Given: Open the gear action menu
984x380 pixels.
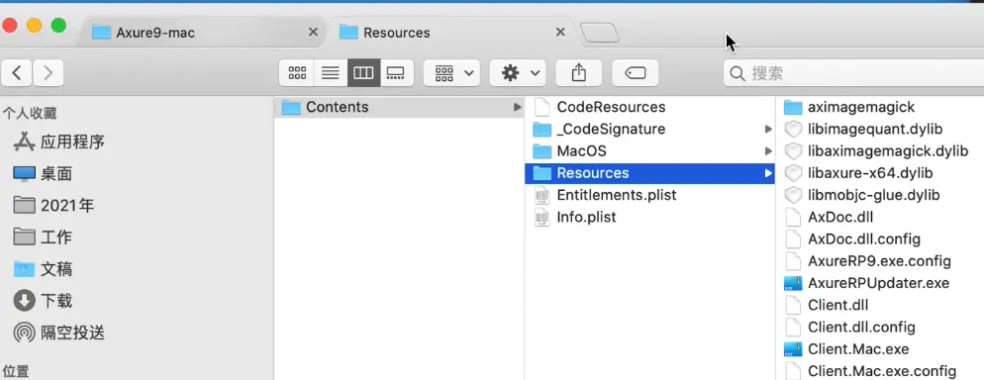Looking at the screenshot, I should pyautogui.click(x=518, y=73).
